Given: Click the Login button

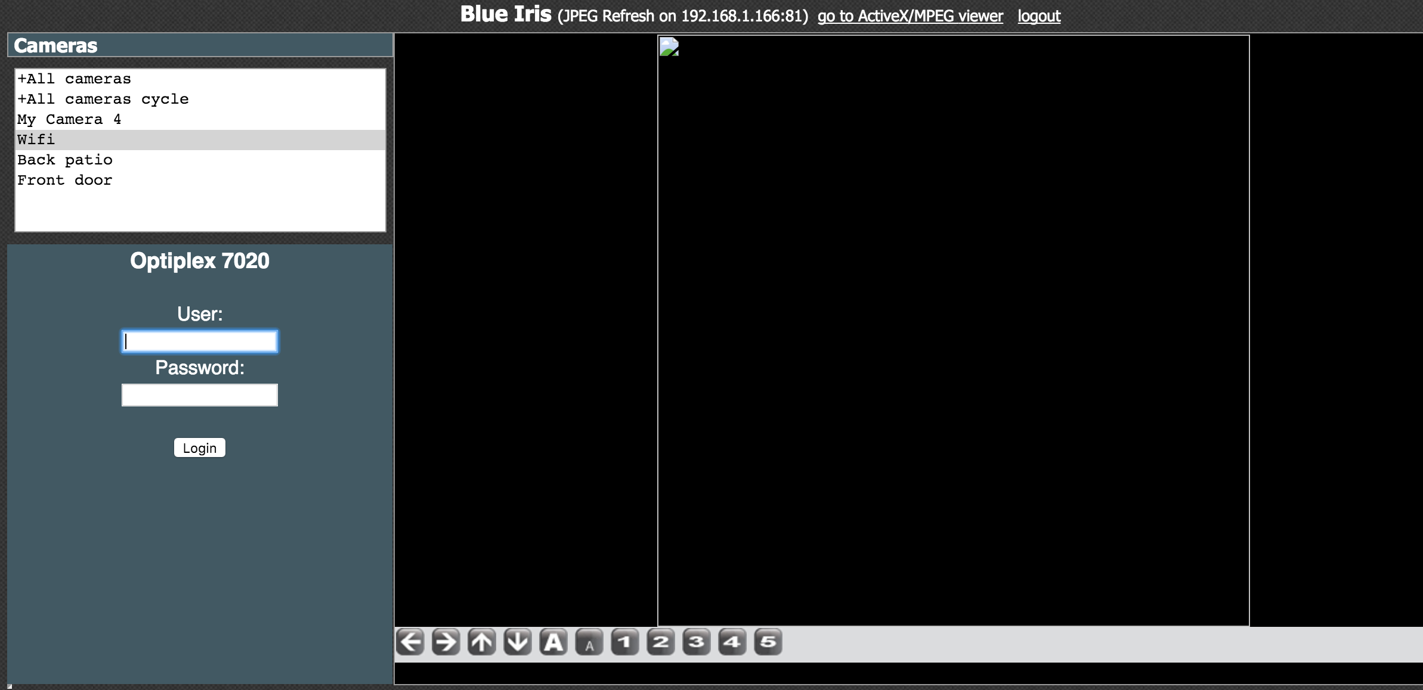Looking at the screenshot, I should coord(199,448).
